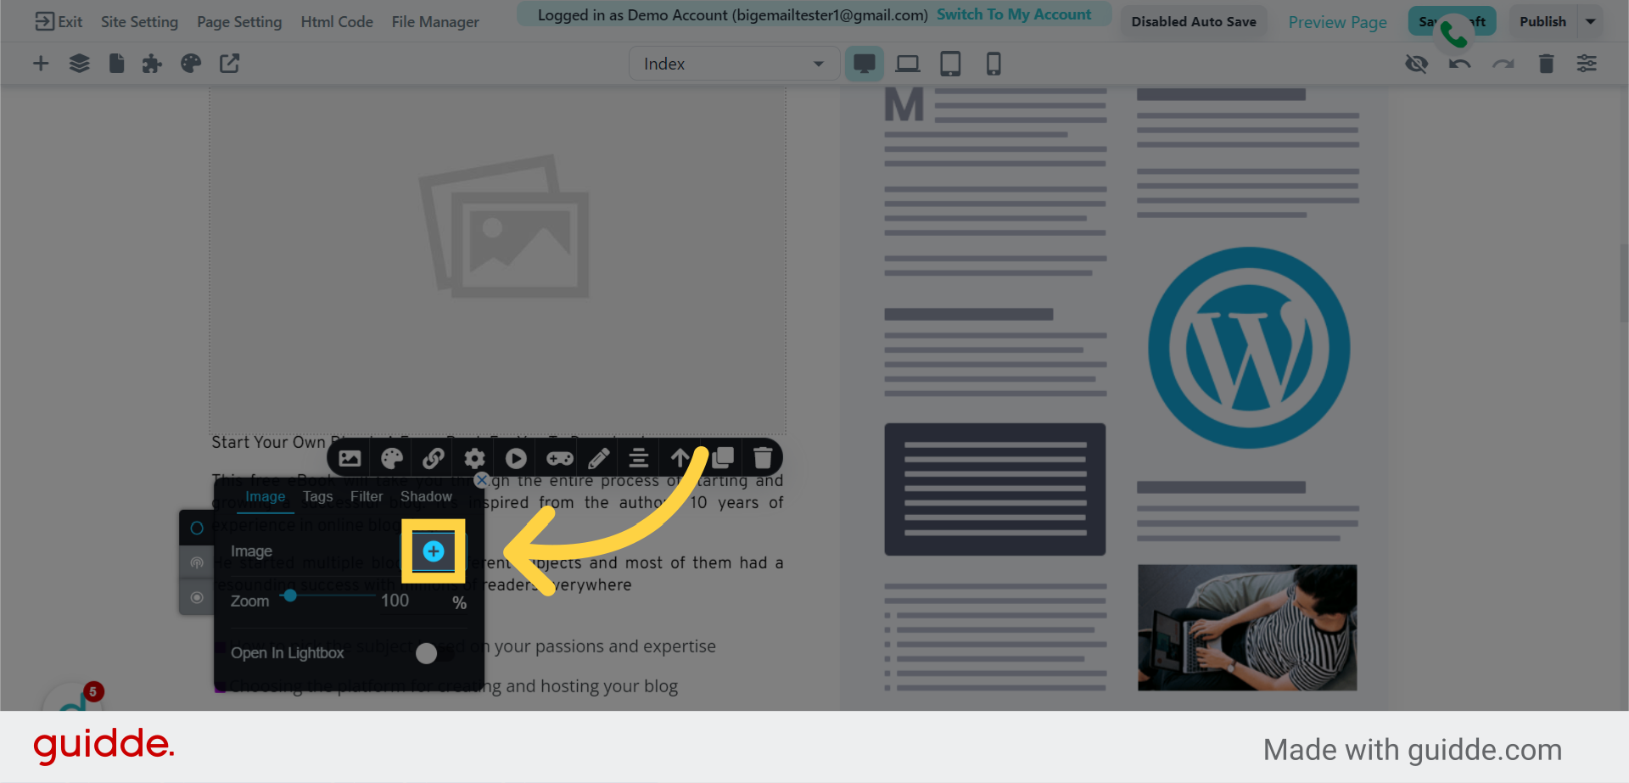Click the green phone call icon
The image size is (1629, 783).
pos(1453,34)
